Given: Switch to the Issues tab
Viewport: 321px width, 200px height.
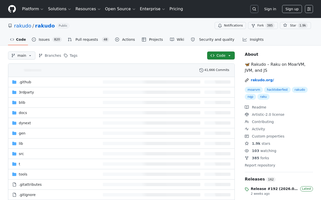Looking at the screenshot, I should (x=47, y=39).
